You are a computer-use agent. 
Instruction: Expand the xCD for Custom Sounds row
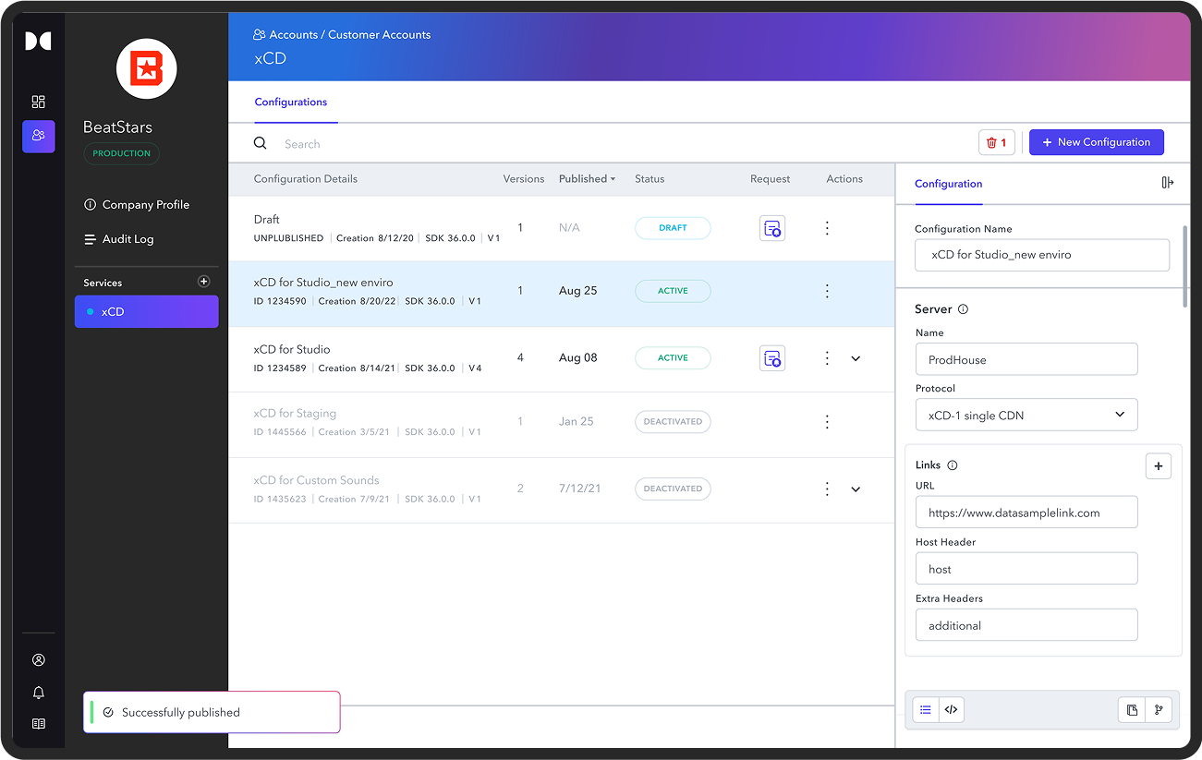(x=856, y=489)
